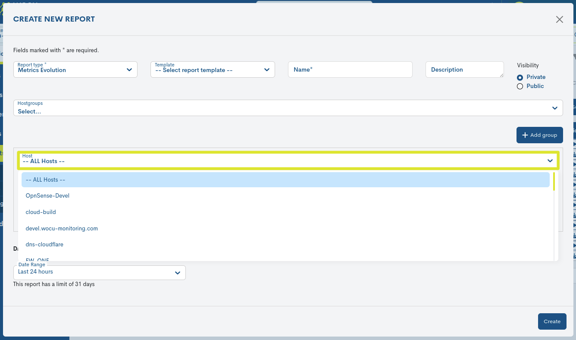Click the Create button
The width and height of the screenshot is (576, 340).
point(552,321)
